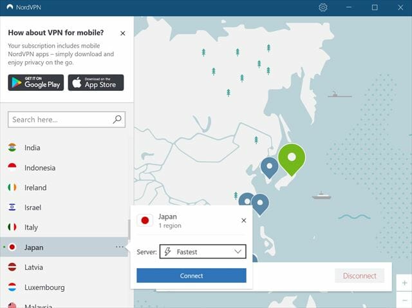Image resolution: width=412 pixels, height=308 pixels.
Task: Dismiss the mobile VPN promotion banner
Action: click(x=123, y=34)
